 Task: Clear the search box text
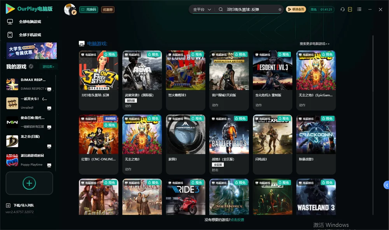pyautogui.click(x=280, y=9)
